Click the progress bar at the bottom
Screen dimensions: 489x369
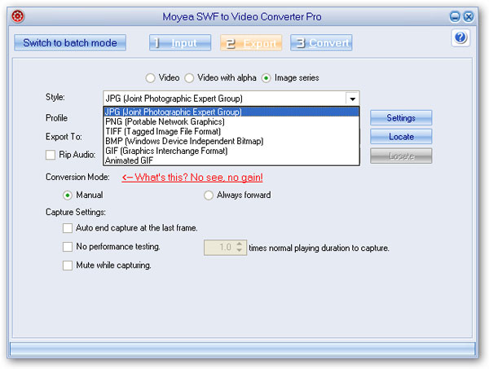(243, 349)
